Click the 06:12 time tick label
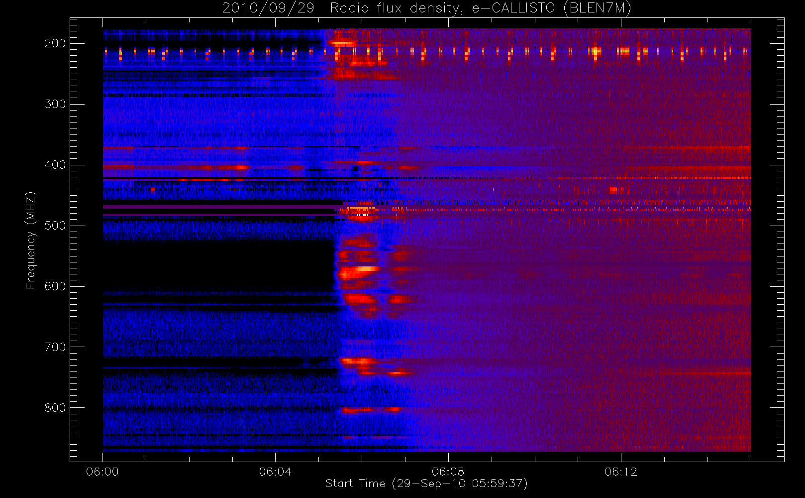This screenshot has height=498, width=805. pos(621,472)
